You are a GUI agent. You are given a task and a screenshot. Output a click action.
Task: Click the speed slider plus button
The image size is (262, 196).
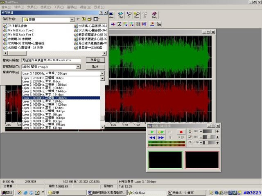point(217,143)
